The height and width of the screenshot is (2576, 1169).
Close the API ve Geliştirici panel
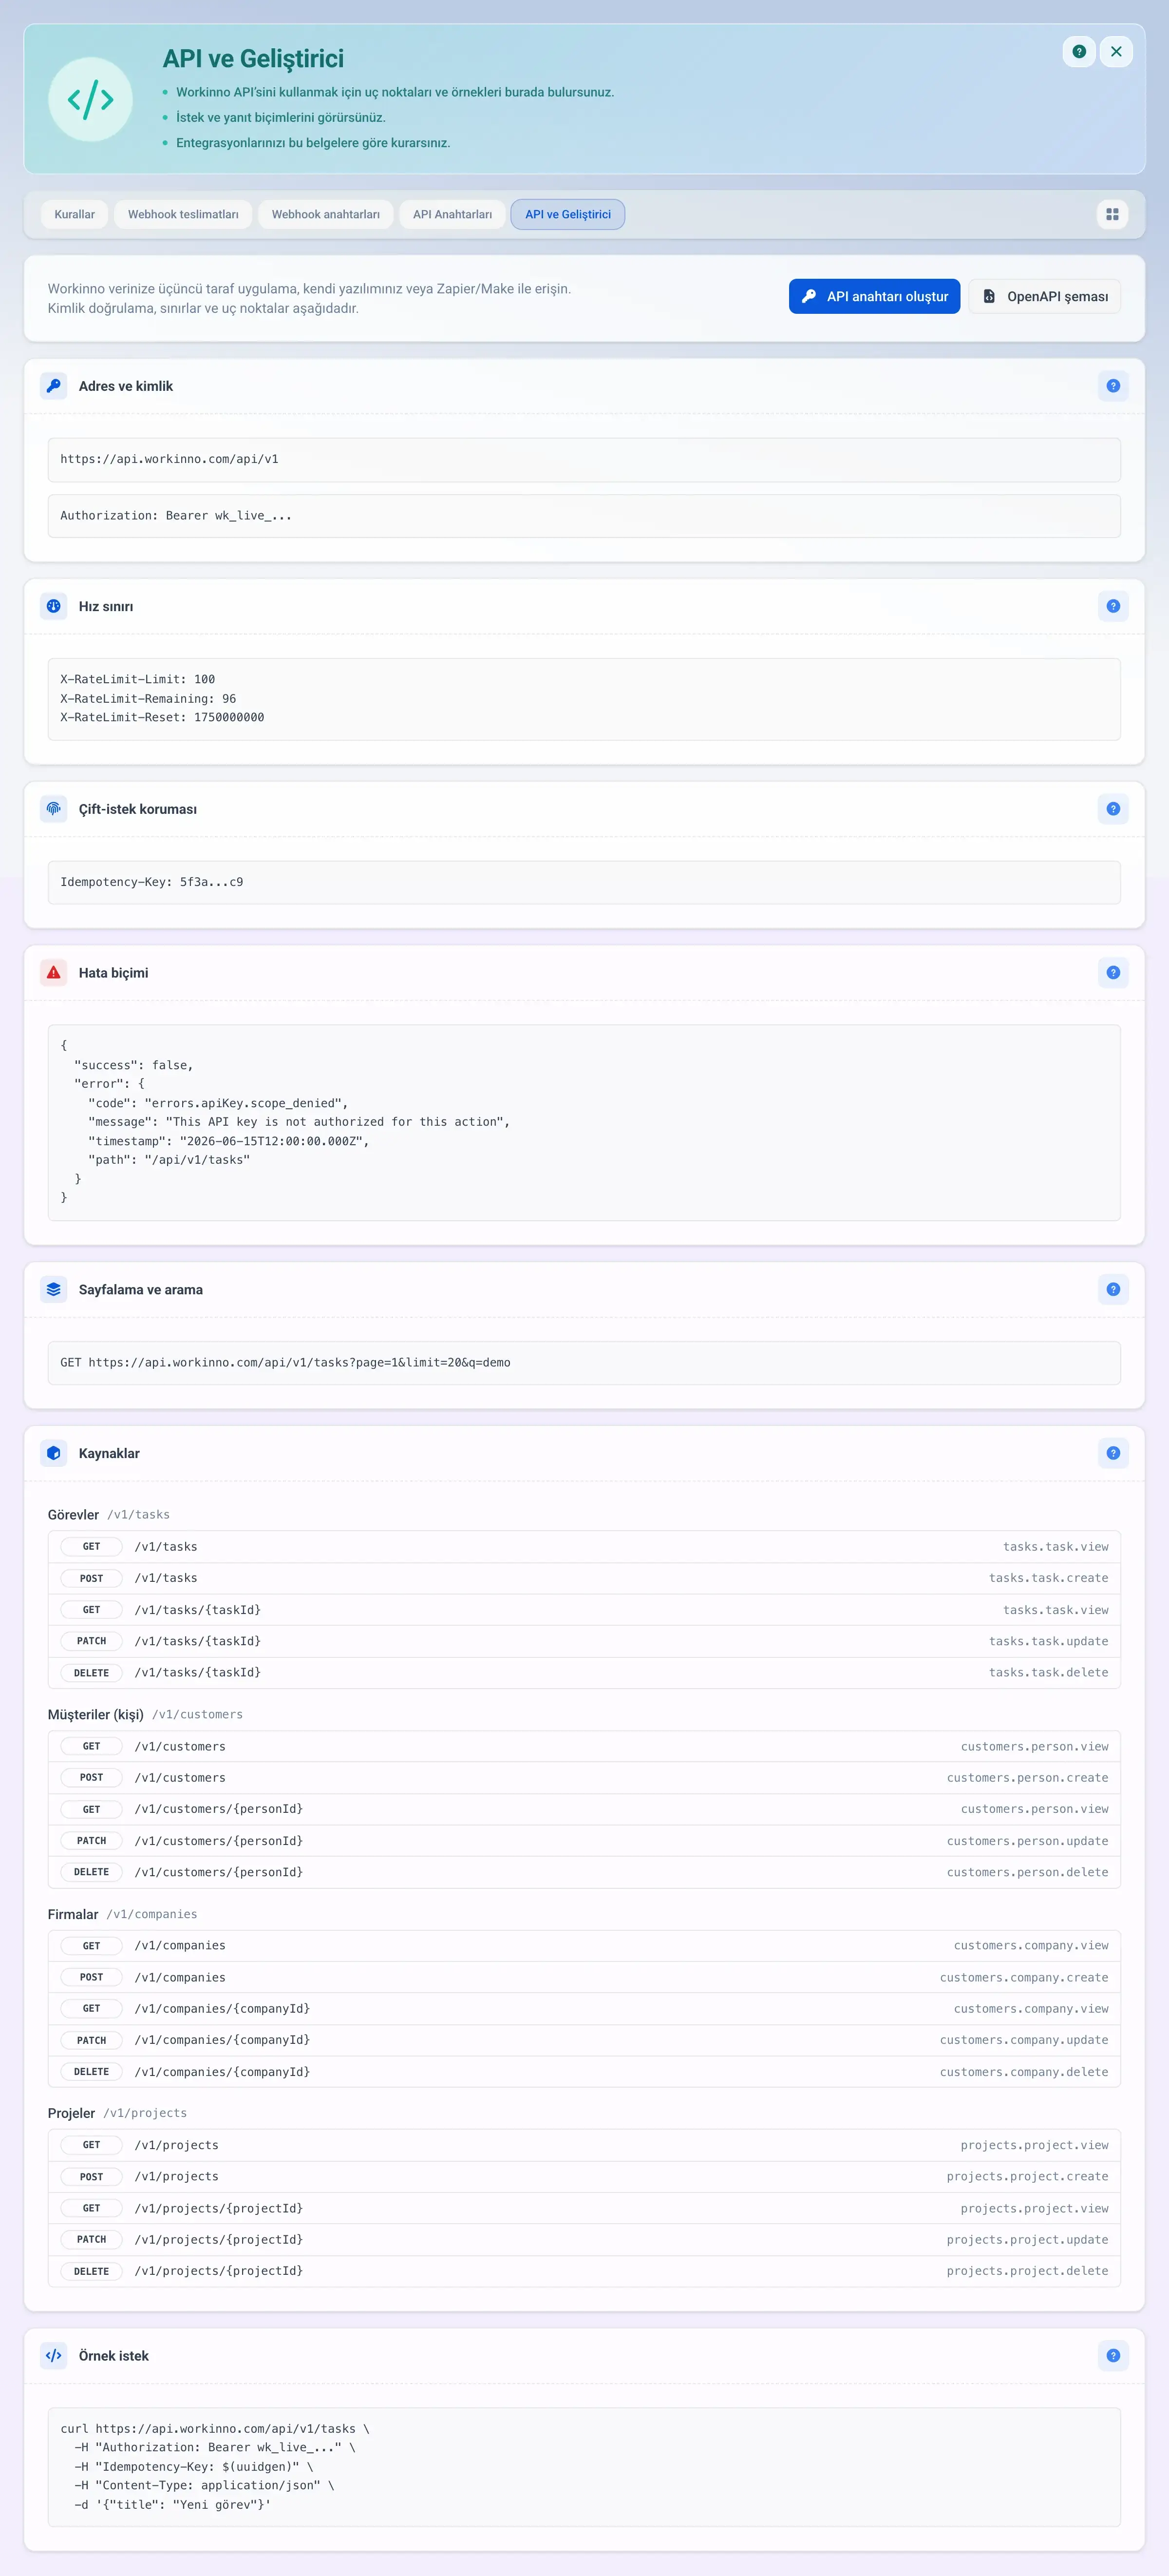tap(1116, 52)
